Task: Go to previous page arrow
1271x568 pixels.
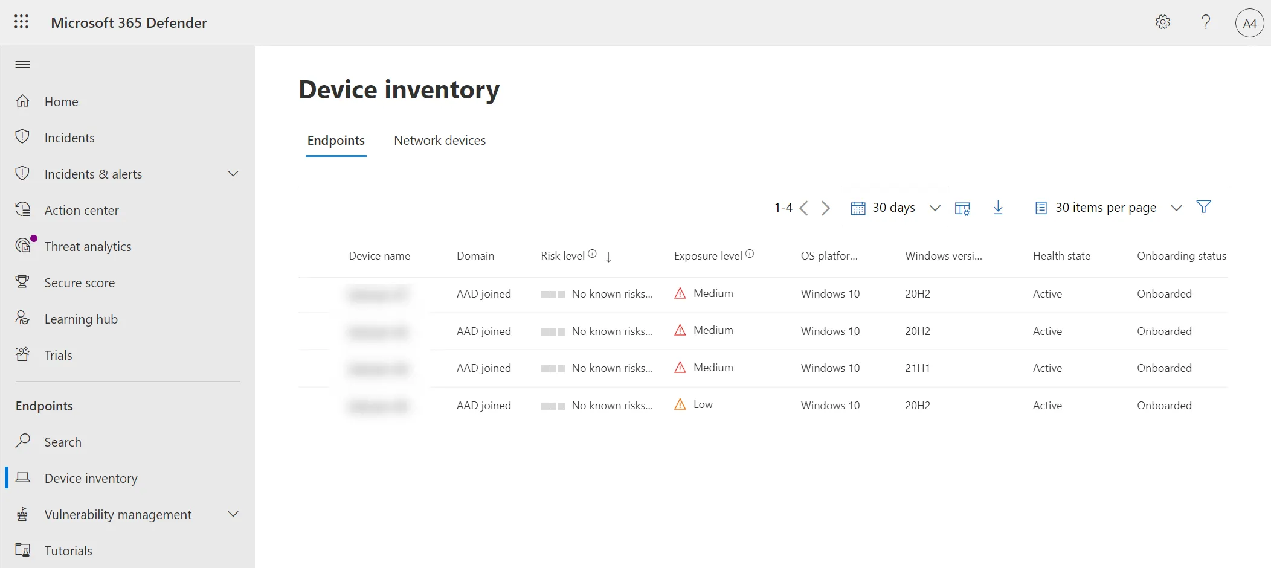Action: click(x=804, y=208)
